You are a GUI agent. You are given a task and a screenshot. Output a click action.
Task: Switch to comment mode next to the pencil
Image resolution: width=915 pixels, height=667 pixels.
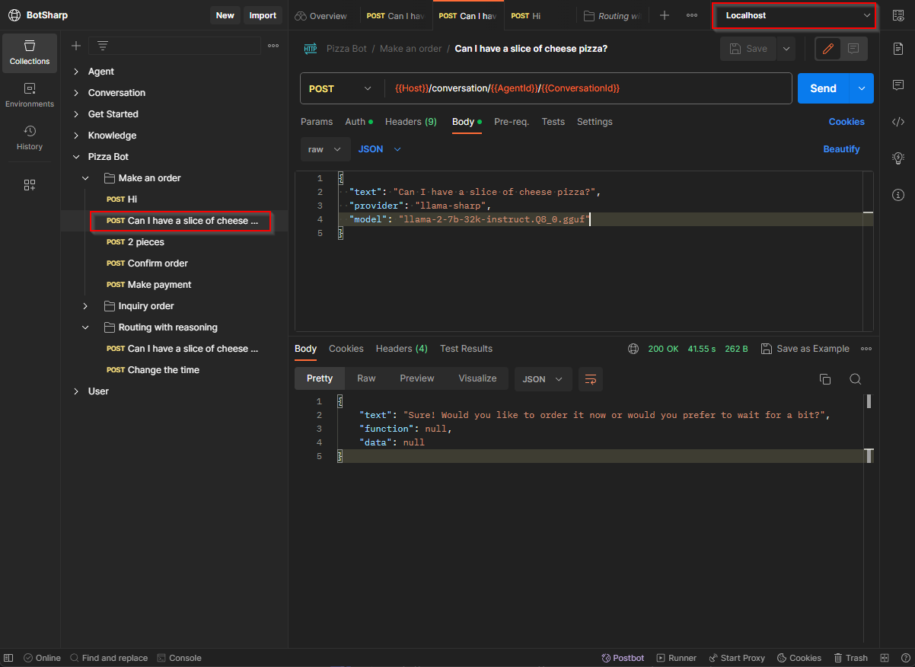point(853,49)
